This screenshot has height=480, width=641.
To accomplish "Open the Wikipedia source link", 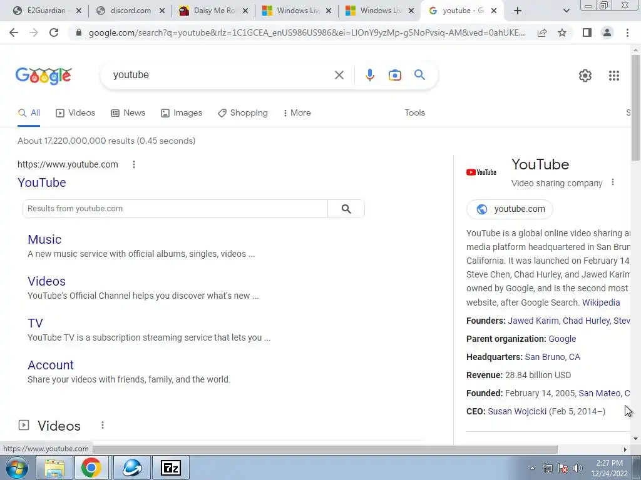I will (601, 303).
